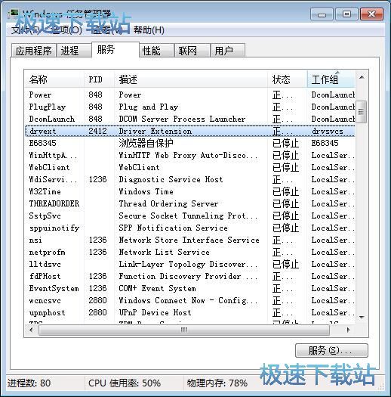Sort by the PID column header
The width and height of the screenshot is (391, 397).
point(99,79)
